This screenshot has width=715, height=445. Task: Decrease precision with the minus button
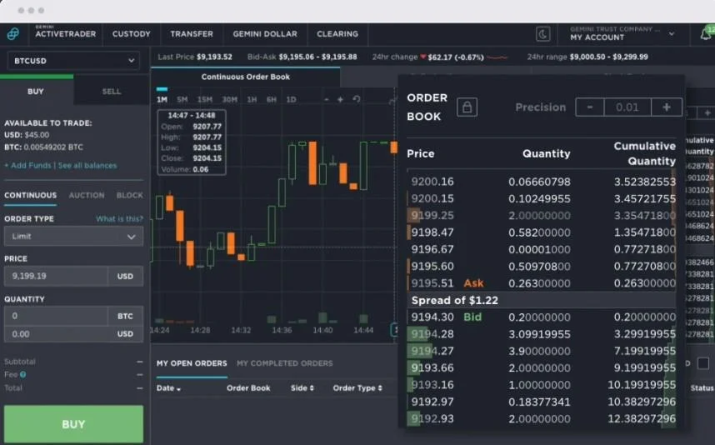pos(590,107)
